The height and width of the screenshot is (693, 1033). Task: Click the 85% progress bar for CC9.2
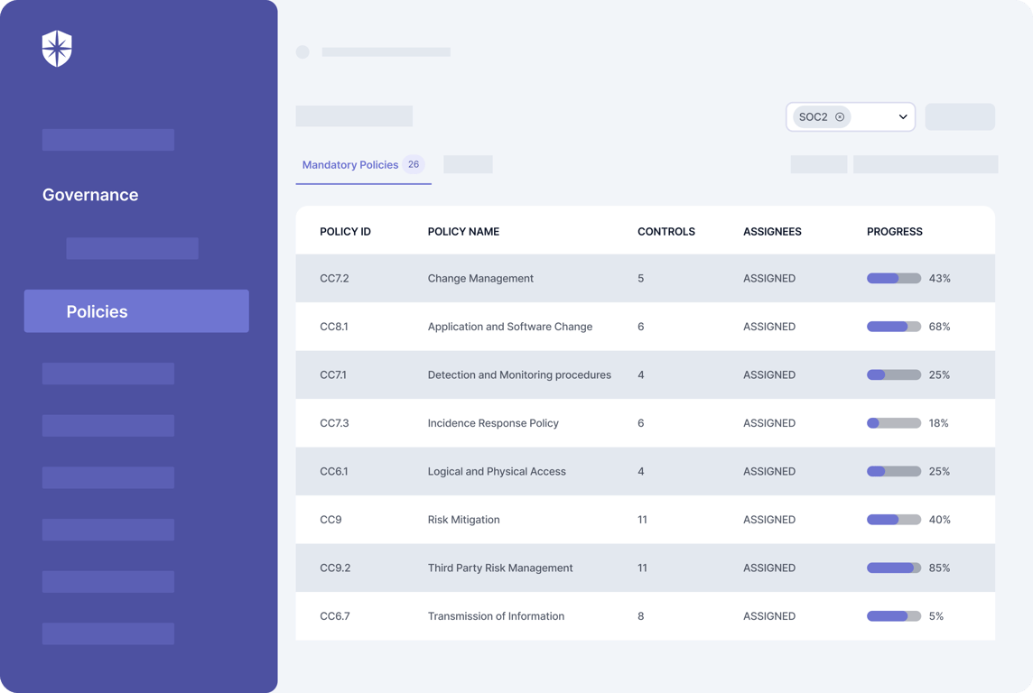point(893,568)
